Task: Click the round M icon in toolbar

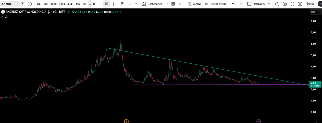Action: click(x=179, y=4)
